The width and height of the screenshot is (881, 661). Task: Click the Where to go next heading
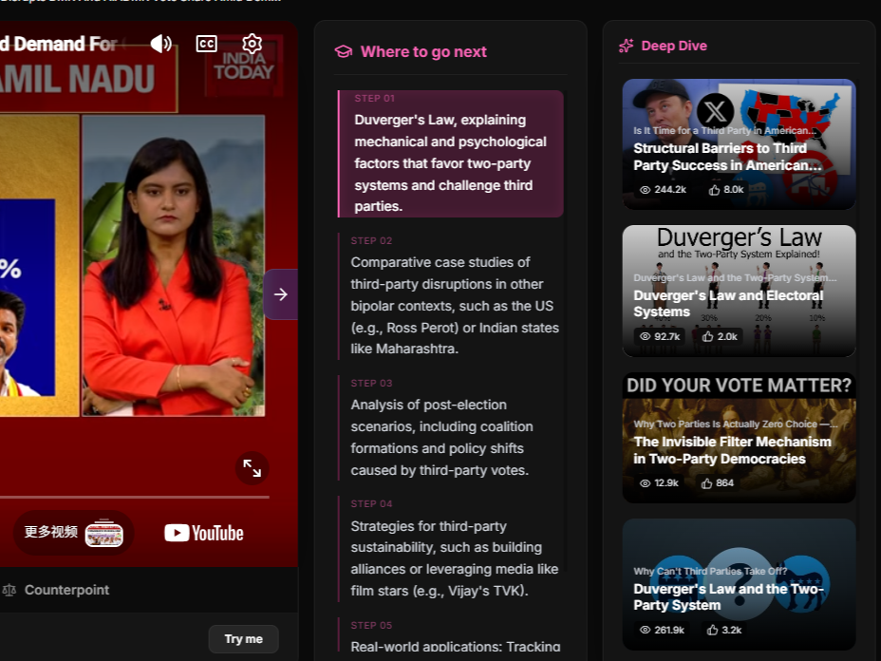pos(423,51)
